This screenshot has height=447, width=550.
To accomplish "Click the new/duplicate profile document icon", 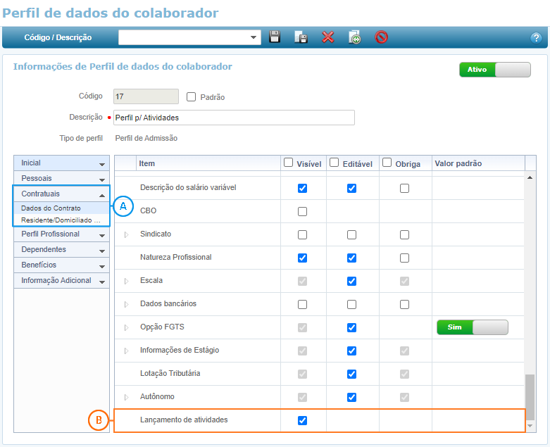I will pos(354,37).
